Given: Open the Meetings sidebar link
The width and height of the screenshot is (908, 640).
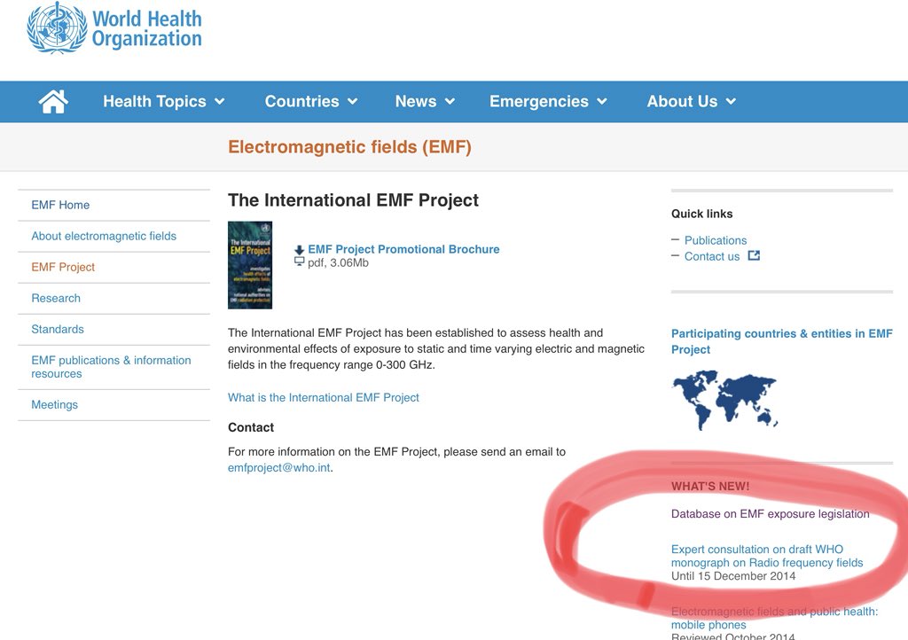Looking at the screenshot, I should pyautogui.click(x=54, y=404).
